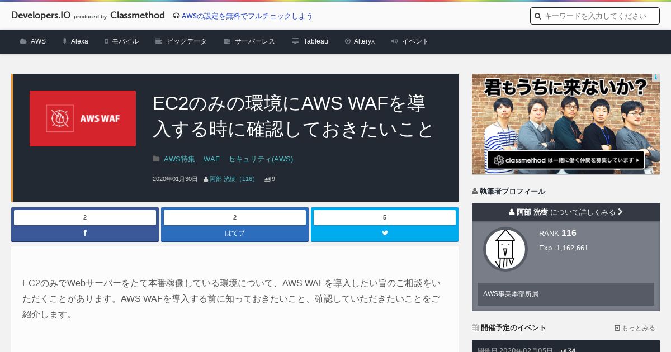Open 阿部 洸樹 について詳しくみる profile link

tap(566, 212)
